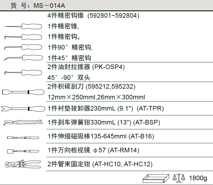The height and width of the screenshot is (185, 213).
Task: Select the 4件精密钩锥 (592801~592804) text
Action: coord(94,16)
